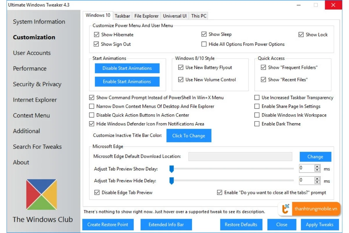This screenshot has height=233, width=349.
Task: Decrease Hide Delay with down arrow
Action: [317, 182]
